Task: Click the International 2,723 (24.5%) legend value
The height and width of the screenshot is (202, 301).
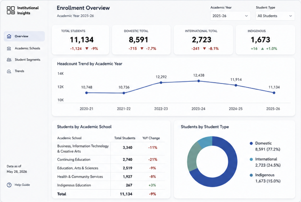Action: pos(268,165)
